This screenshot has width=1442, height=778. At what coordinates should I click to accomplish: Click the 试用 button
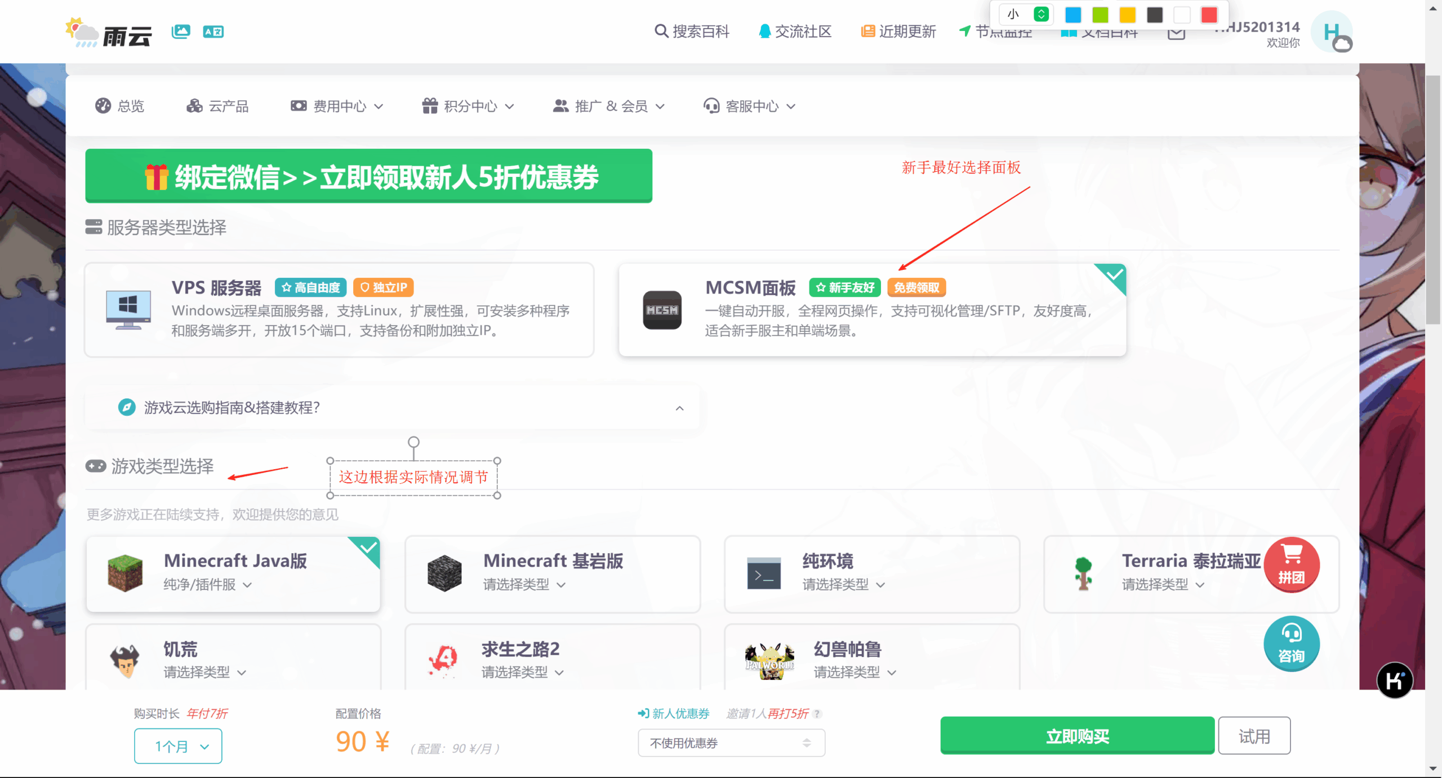pos(1254,736)
